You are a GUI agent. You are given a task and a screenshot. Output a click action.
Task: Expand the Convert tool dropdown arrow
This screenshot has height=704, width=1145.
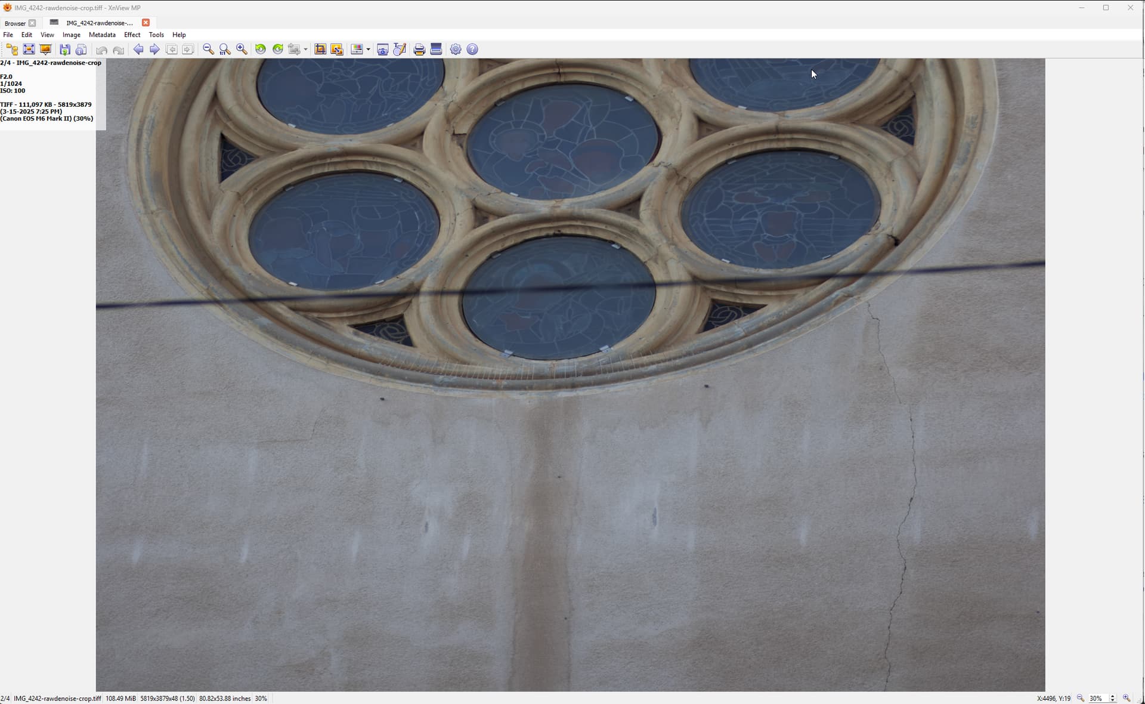pos(305,50)
